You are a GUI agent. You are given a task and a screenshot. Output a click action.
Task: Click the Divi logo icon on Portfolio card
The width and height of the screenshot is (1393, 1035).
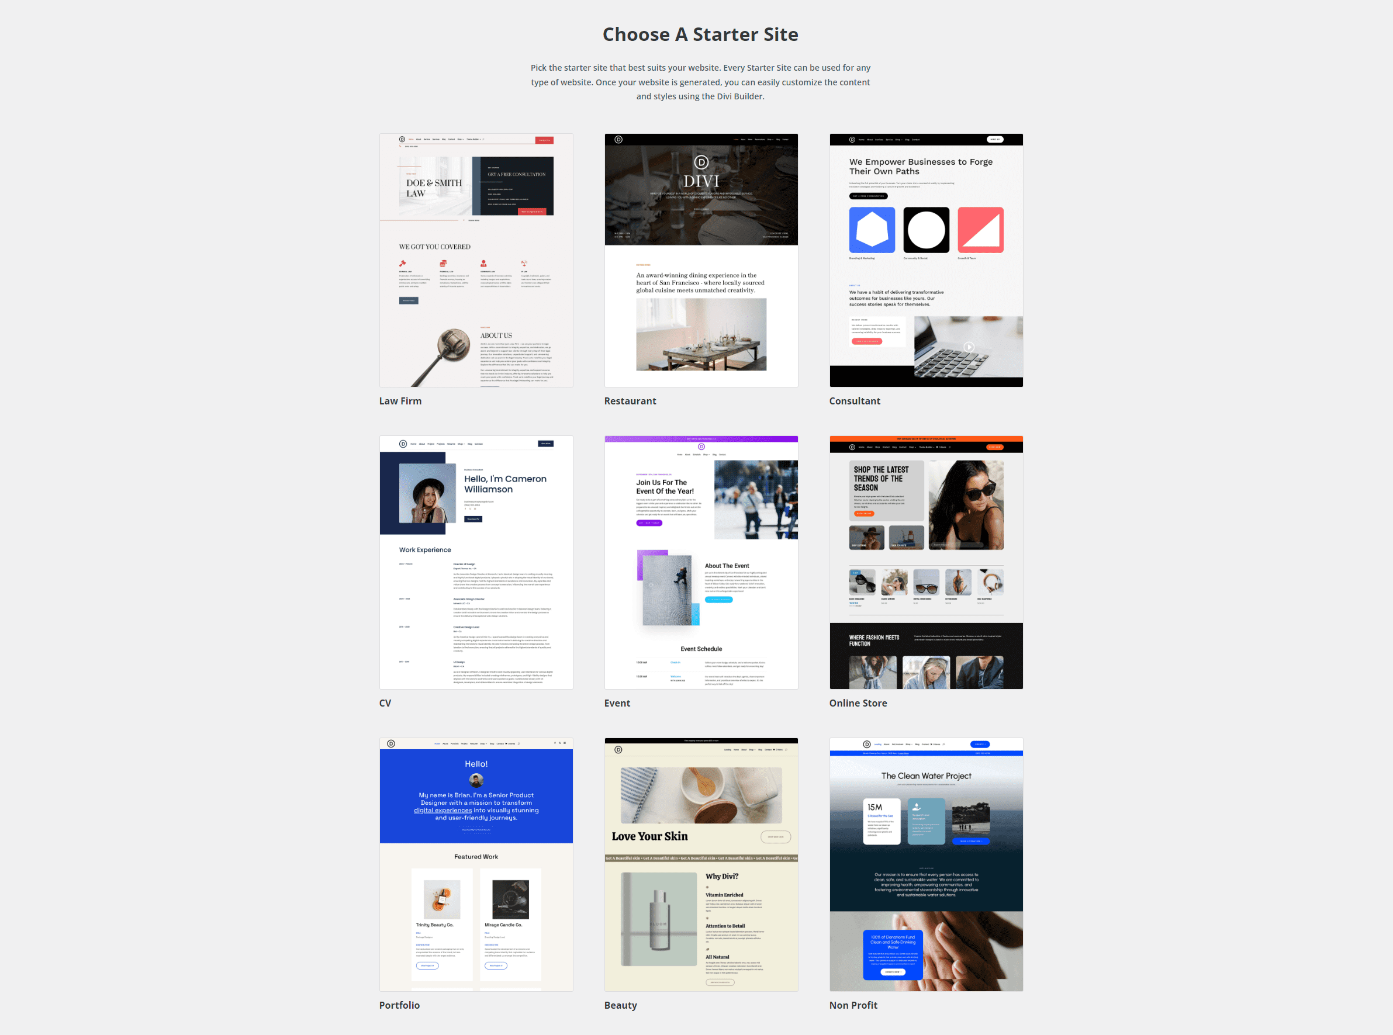390,743
